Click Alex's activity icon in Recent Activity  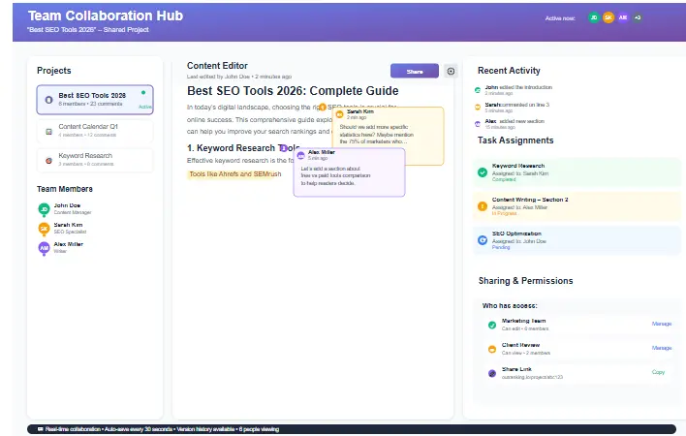pyautogui.click(x=478, y=124)
